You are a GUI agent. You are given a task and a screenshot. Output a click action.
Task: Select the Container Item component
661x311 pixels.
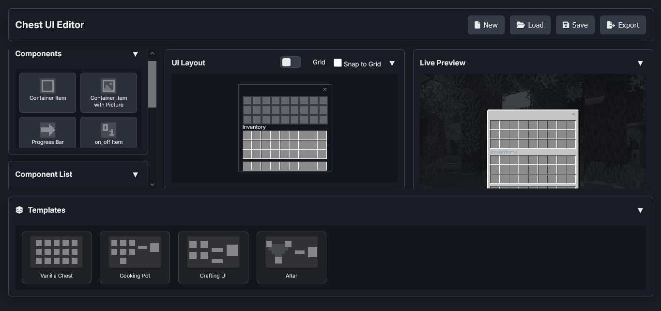tap(47, 92)
